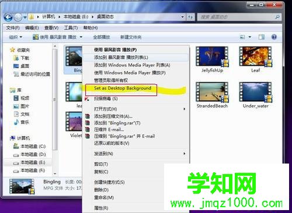Choose 添加到 Windows Media Player 列表(A)
The height and width of the screenshot is (213, 292).
[136, 65]
